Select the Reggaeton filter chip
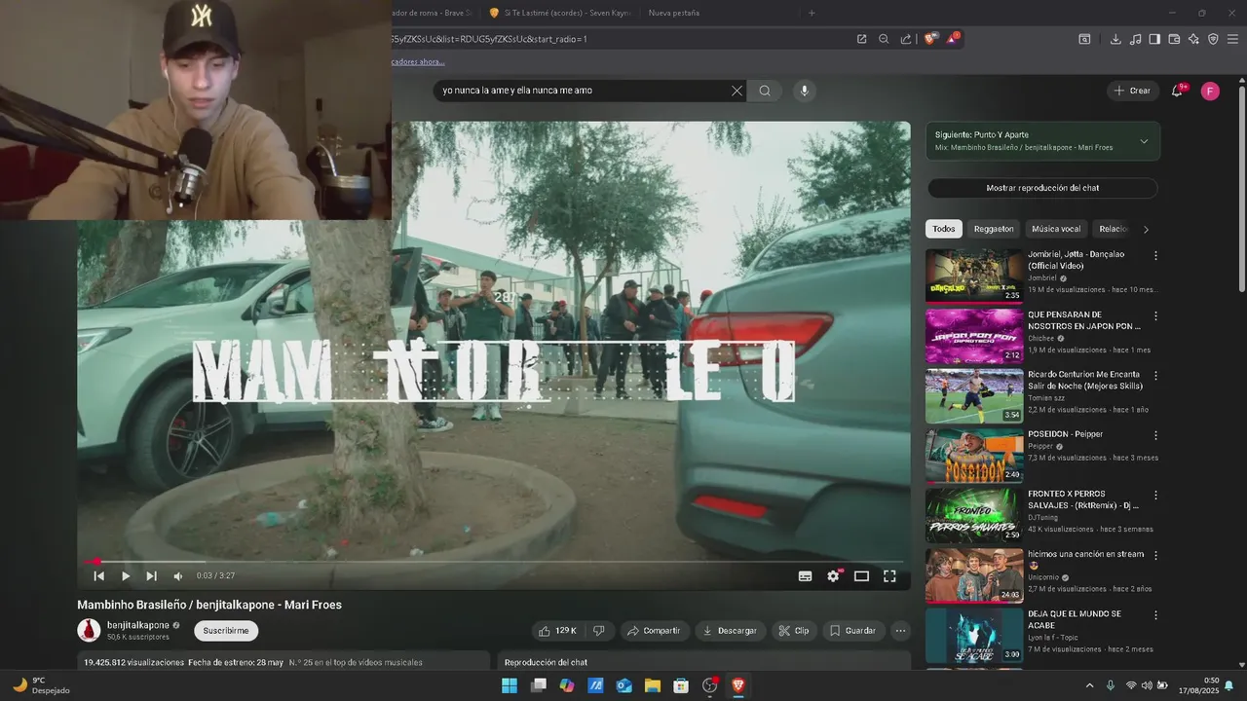The image size is (1247, 701). click(994, 229)
